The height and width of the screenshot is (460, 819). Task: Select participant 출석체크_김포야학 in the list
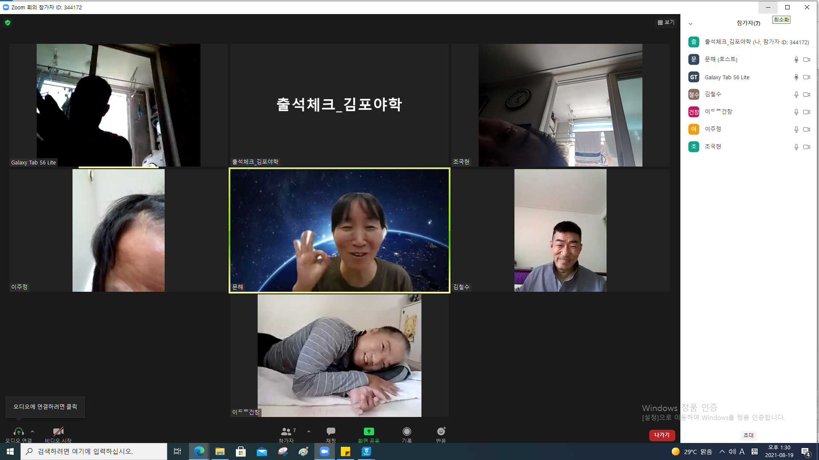point(749,42)
